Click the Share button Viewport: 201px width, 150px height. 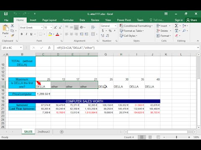click(192, 20)
